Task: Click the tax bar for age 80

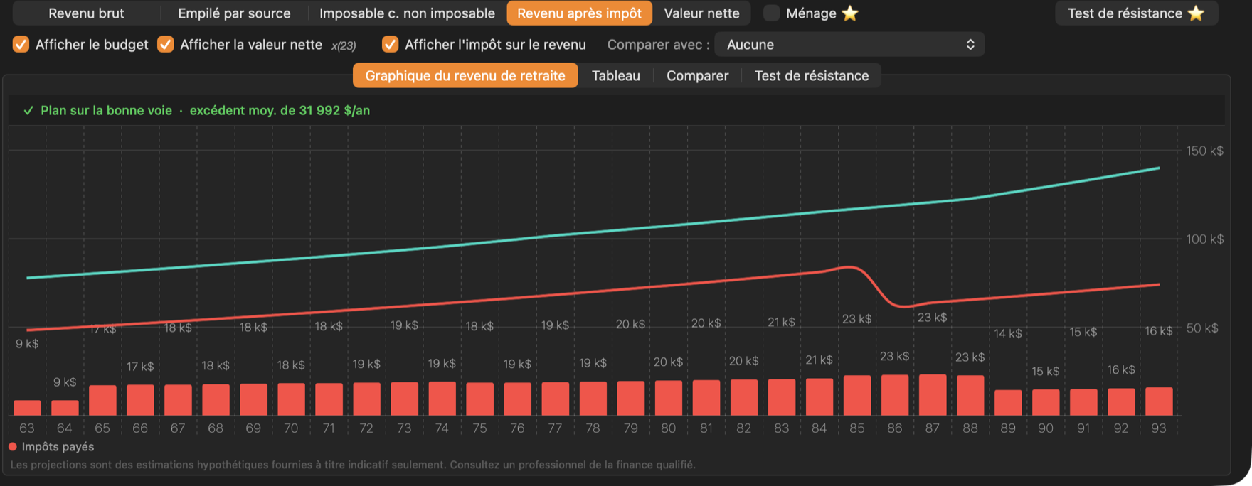Action: click(669, 398)
